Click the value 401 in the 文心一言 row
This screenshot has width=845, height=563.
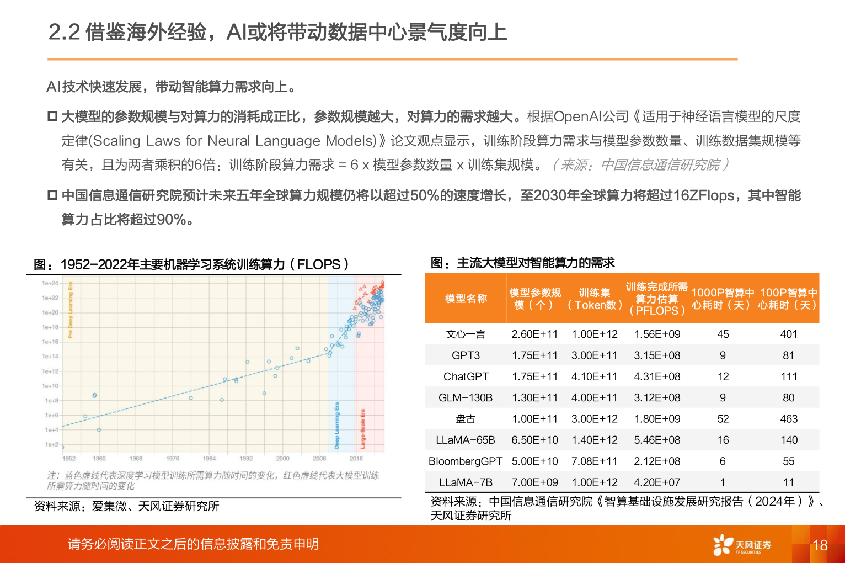click(789, 334)
